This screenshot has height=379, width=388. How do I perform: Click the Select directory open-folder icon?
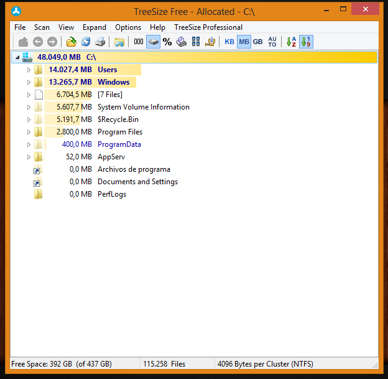click(71, 42)
